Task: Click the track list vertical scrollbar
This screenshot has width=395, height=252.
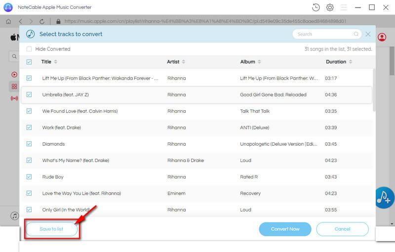Action: [x=374, y=90]
